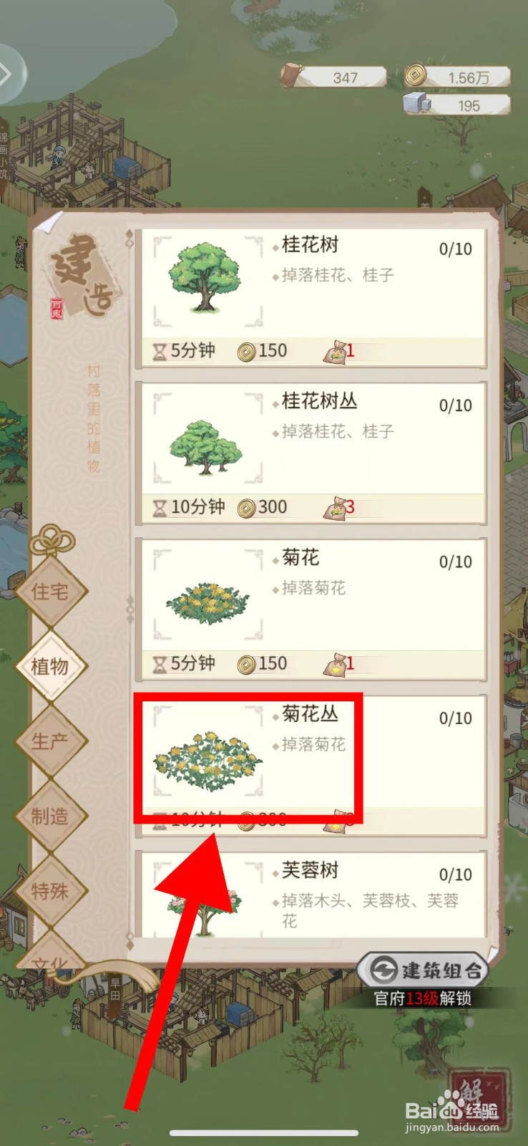Expand the side arrow at top-left edge
528x1146 pixels.
pos(9,74)
